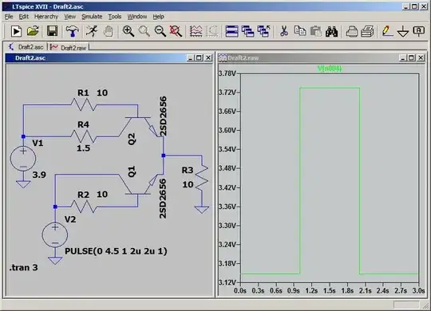Click the Print icon
This screenshot has width=431, height=311.
[367, 31]
